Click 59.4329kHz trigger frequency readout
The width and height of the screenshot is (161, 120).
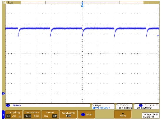coord(144,108)
